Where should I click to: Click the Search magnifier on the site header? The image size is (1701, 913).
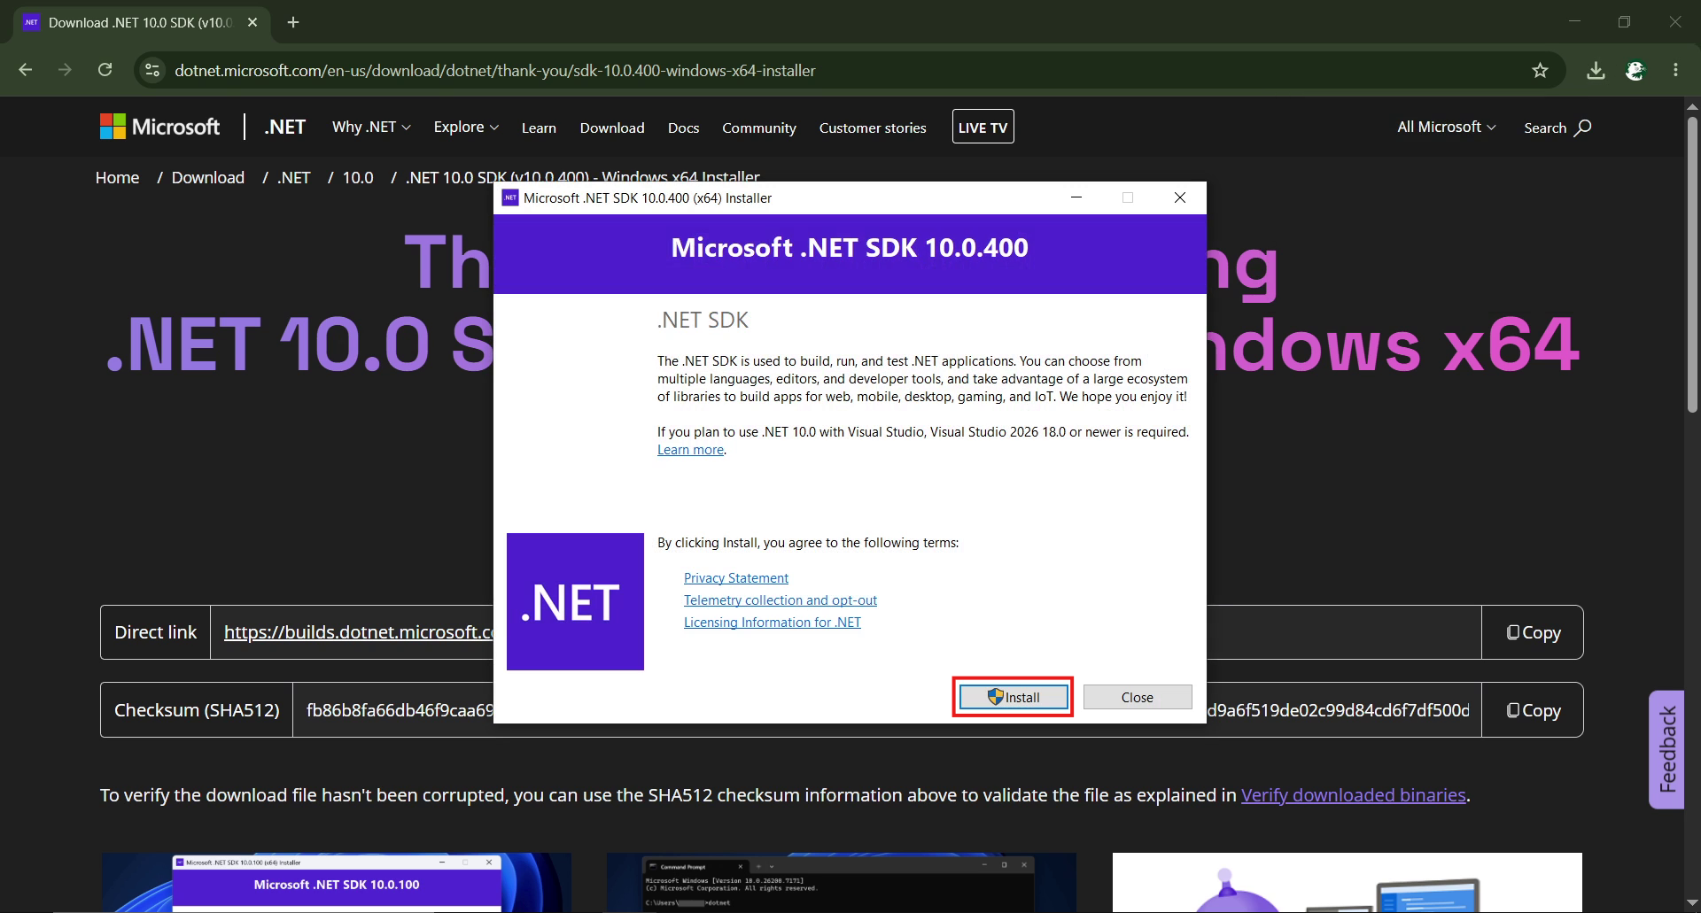1583,128
